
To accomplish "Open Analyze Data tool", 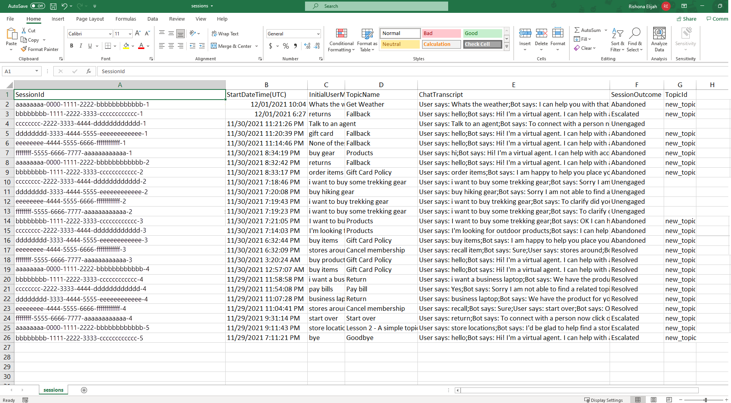I will point(659,39).
